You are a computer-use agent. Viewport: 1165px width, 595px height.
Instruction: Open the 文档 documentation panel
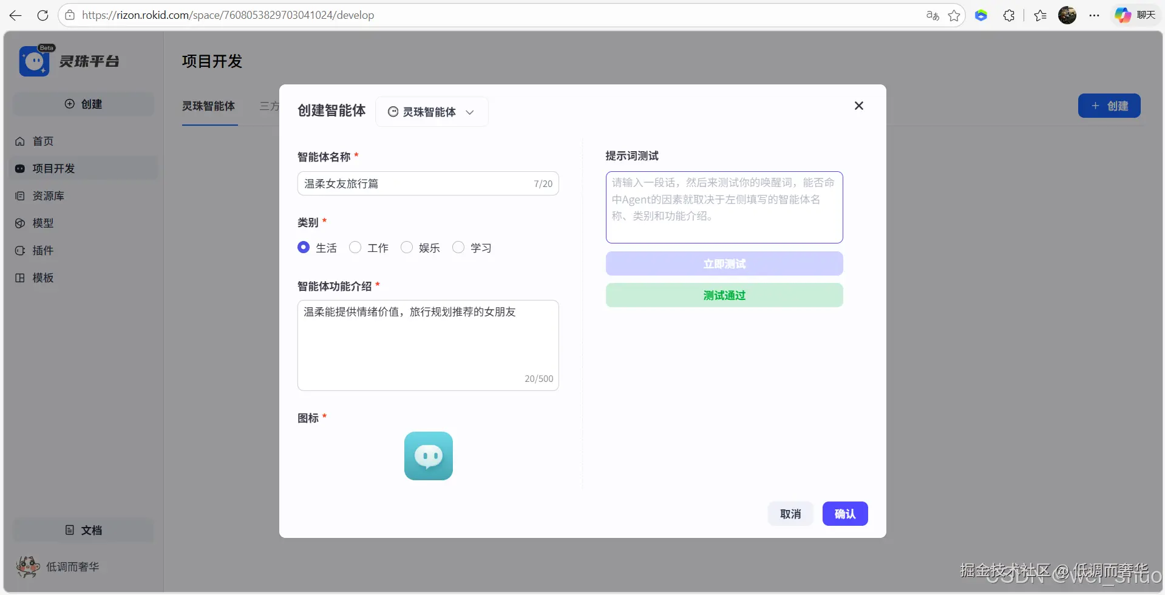point(84,529)
